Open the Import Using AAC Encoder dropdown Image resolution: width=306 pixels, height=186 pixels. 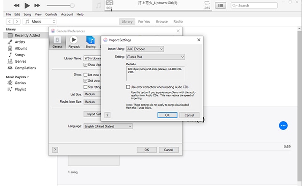pos(145,49)
